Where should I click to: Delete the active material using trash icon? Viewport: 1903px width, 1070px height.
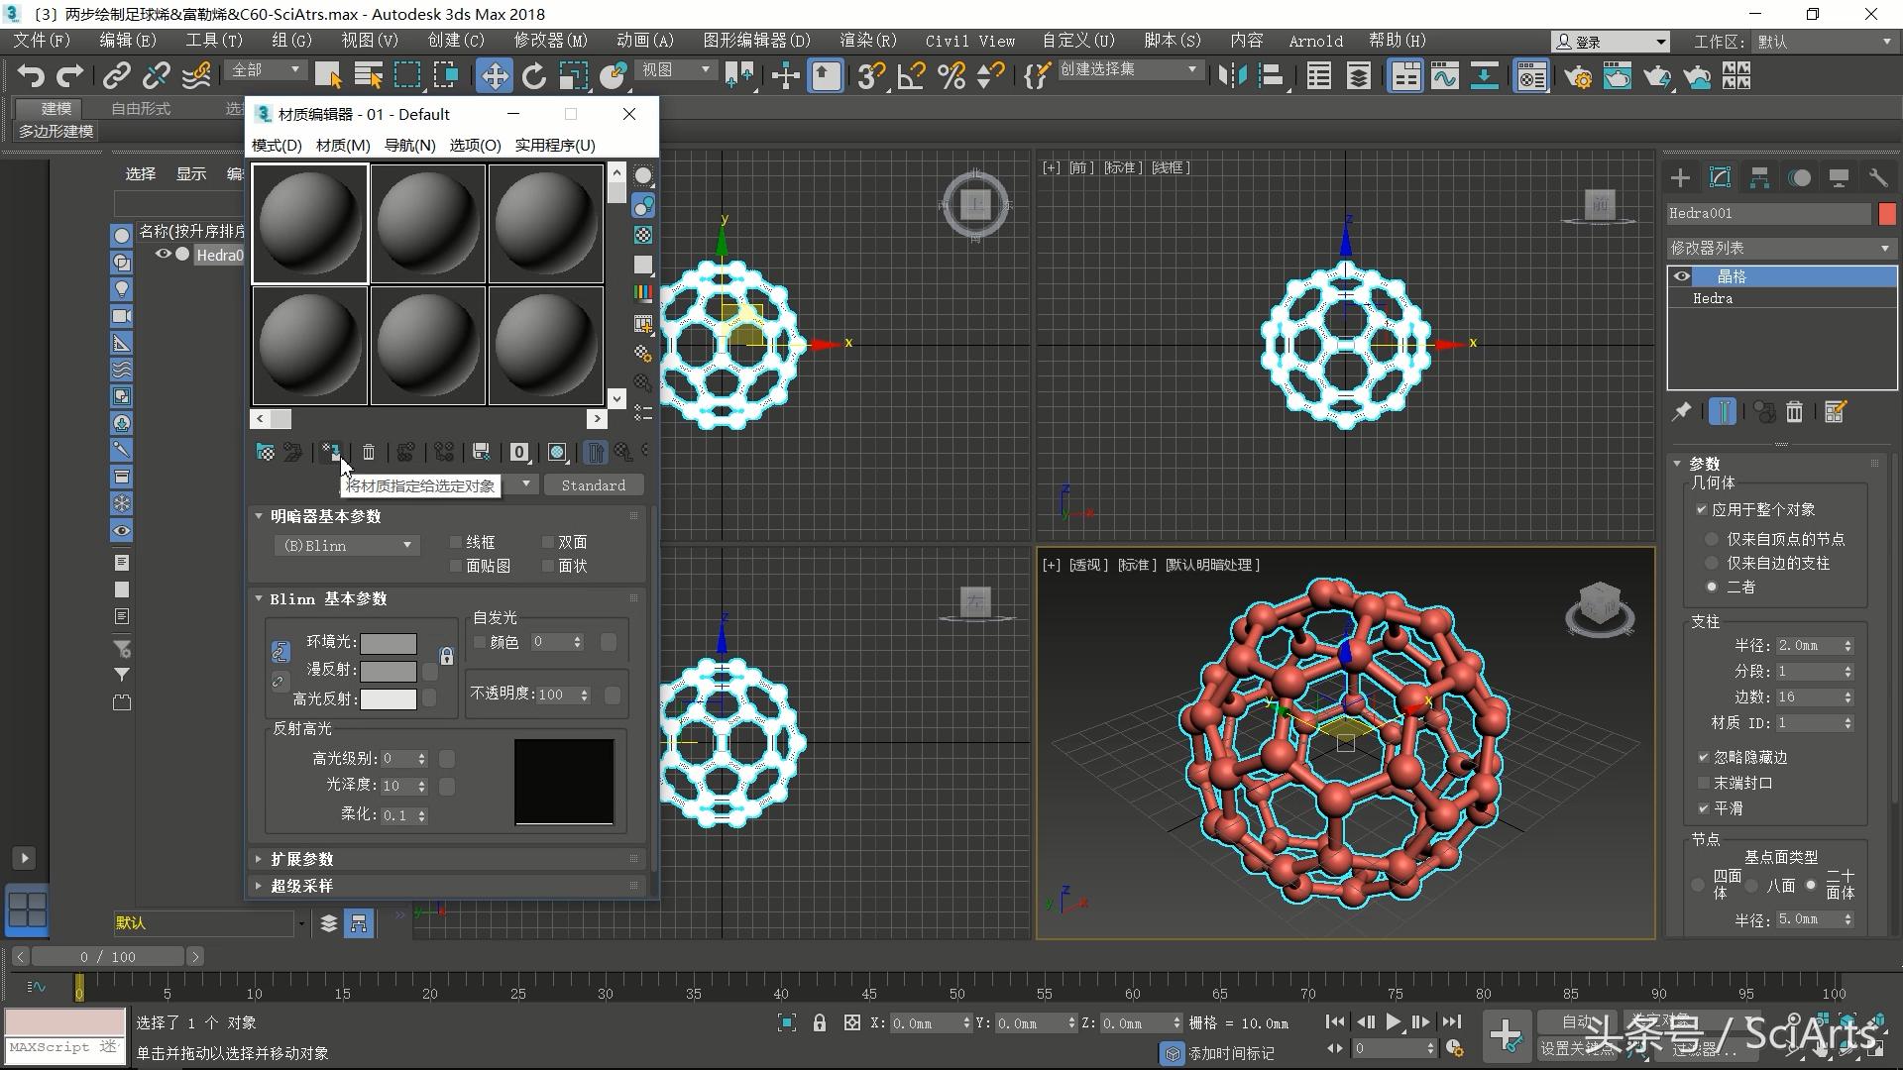click(368, 452)
